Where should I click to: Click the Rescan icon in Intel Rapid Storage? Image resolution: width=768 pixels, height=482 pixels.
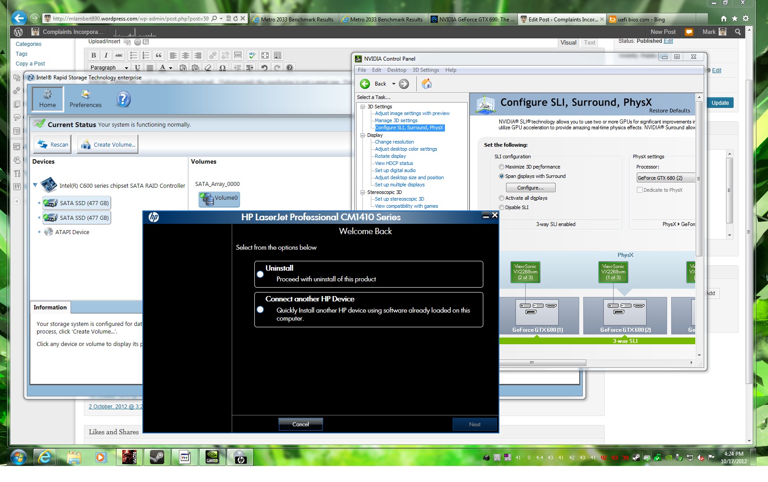[43, 144]
